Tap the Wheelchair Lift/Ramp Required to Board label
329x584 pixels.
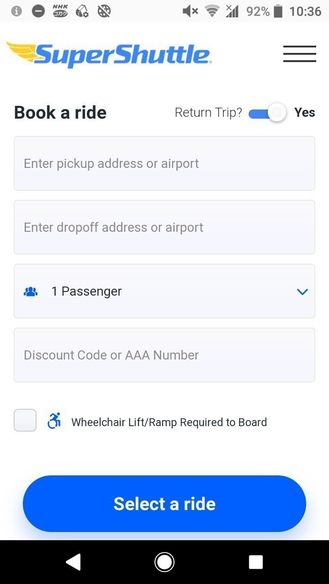click(169, 422)
